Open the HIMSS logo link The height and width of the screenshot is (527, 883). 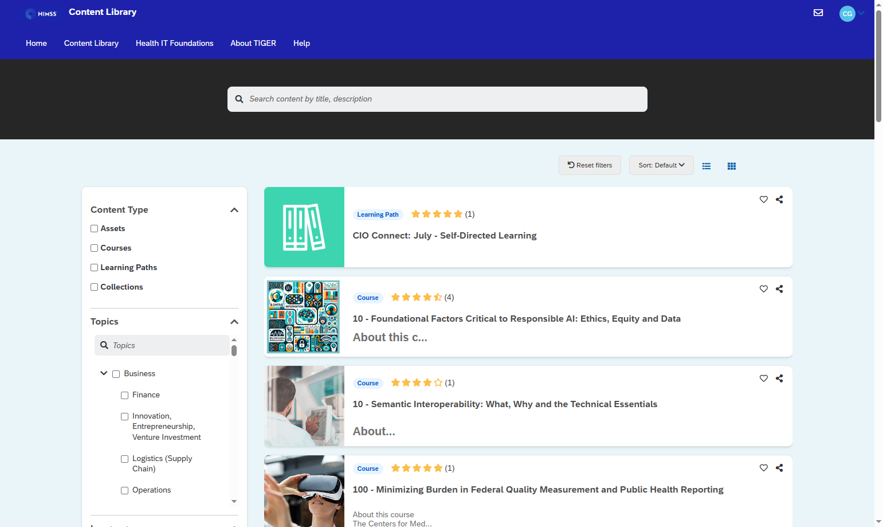[41, 14]
